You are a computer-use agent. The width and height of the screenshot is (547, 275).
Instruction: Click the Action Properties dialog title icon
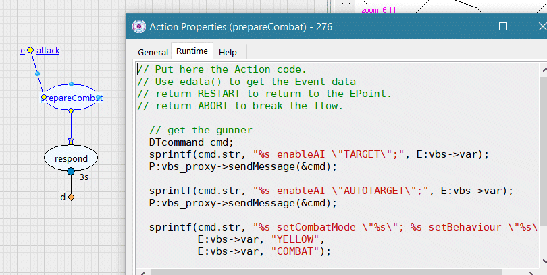pos(138,27)
